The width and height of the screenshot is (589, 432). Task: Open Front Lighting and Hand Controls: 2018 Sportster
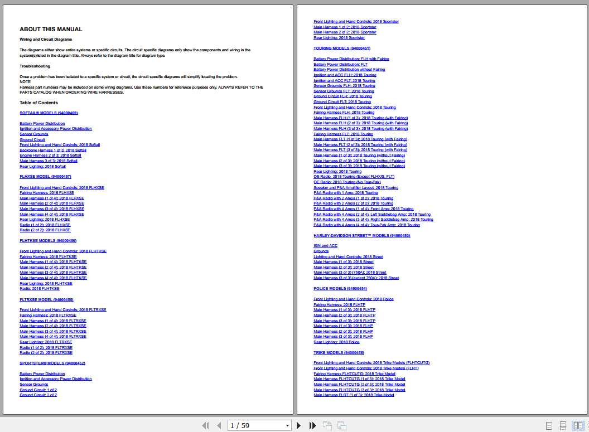tap(356, 22)
